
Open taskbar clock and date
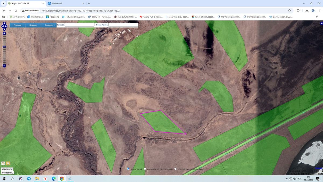[308, 178]
